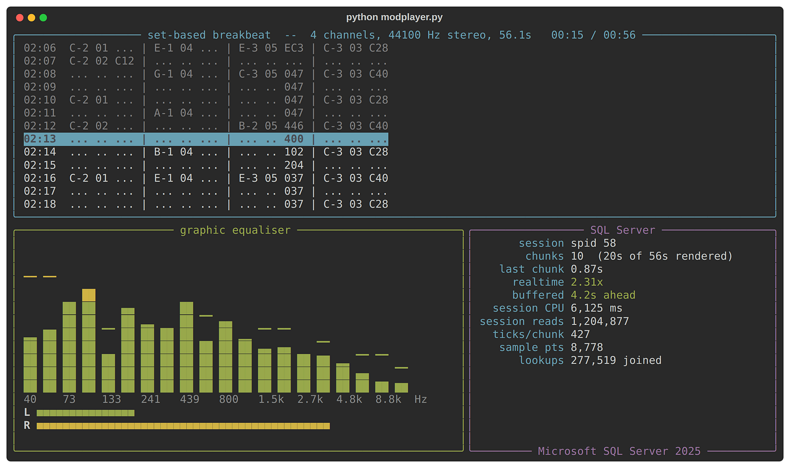Select the '204' effect in row 02:15

coord(294,165)
